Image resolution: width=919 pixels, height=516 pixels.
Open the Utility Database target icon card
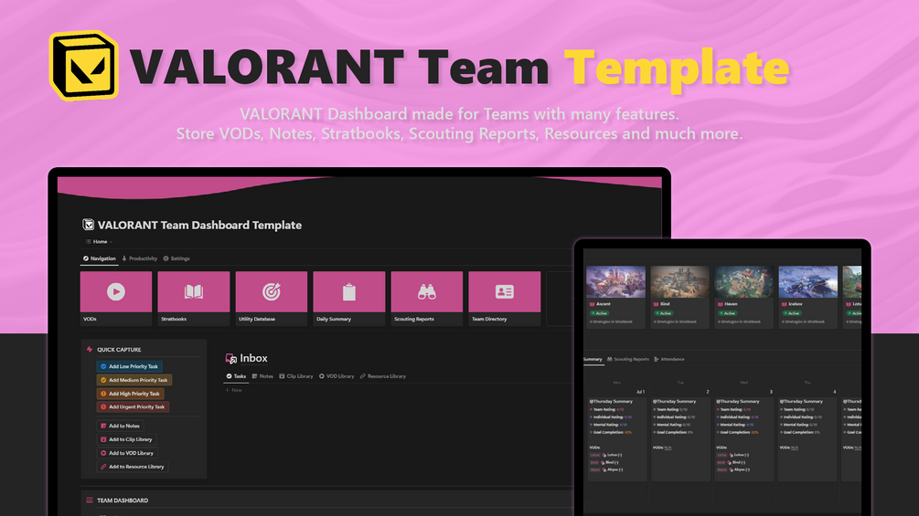(x=272, y=298)
